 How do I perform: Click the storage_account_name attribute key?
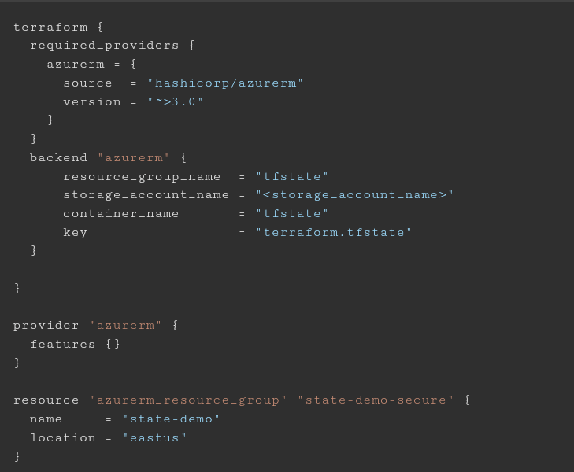(146, 194)
